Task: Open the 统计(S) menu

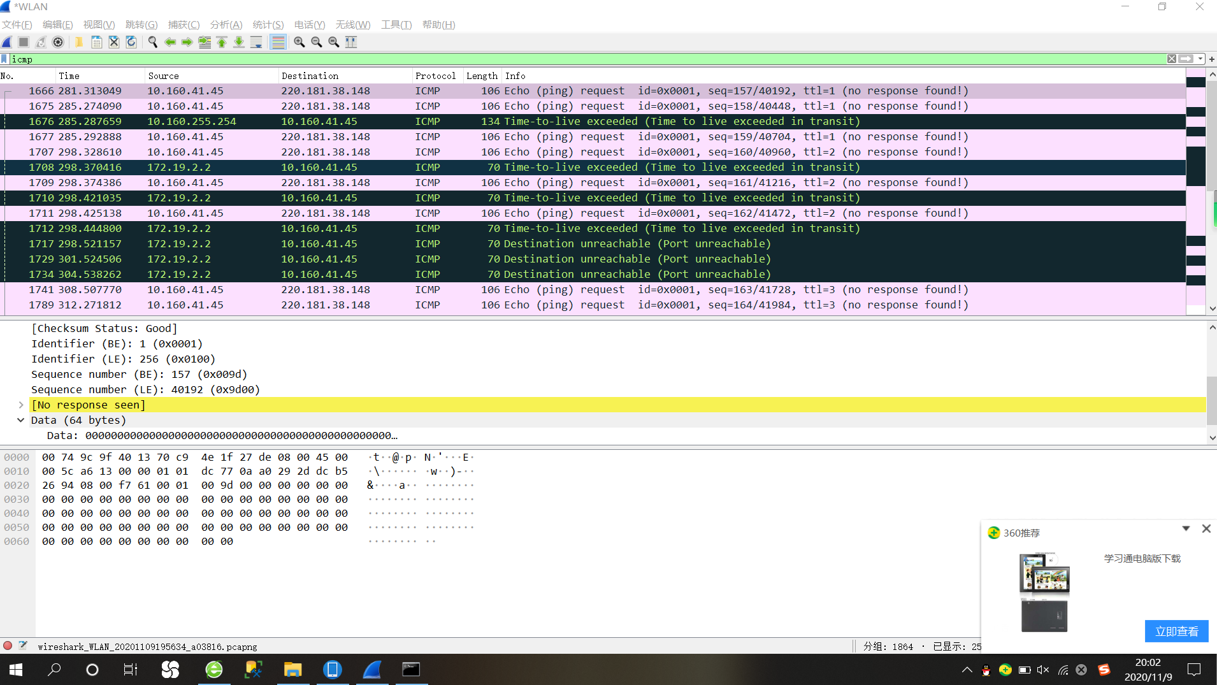Action: [x=268, y=25]
